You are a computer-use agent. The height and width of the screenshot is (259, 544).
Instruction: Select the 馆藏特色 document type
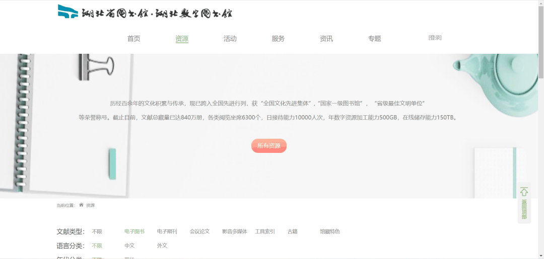point(330,232)
